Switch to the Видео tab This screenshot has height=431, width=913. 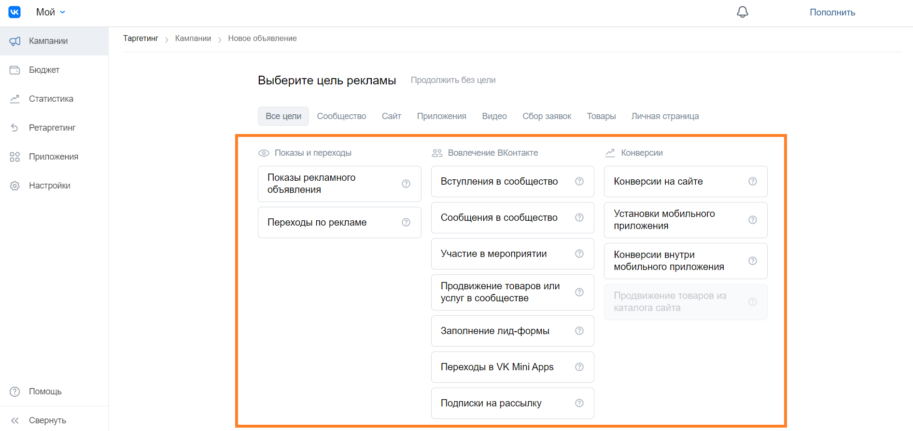coord(494,116)
